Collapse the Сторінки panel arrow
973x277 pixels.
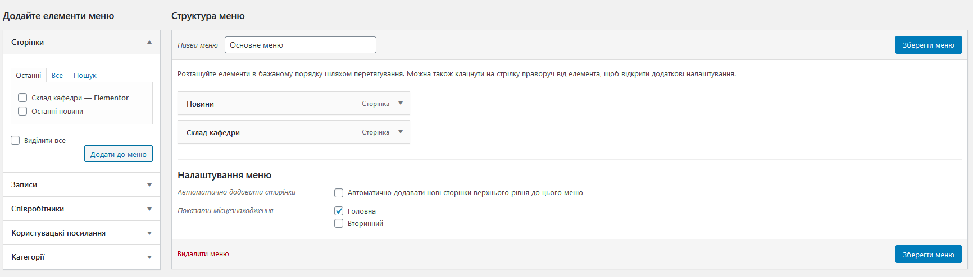(x=149, y=42)
